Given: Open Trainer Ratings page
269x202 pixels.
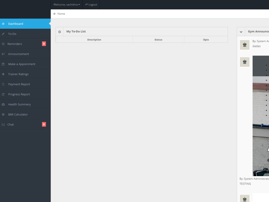Looking at the screenshot, I should click(25, 74).
